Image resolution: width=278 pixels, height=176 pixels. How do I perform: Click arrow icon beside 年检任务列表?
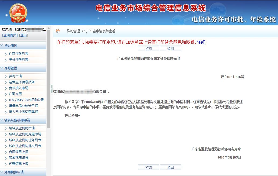point(6,60)
